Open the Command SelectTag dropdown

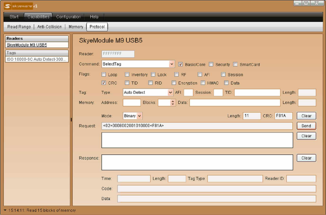click(x=172, y=64)
